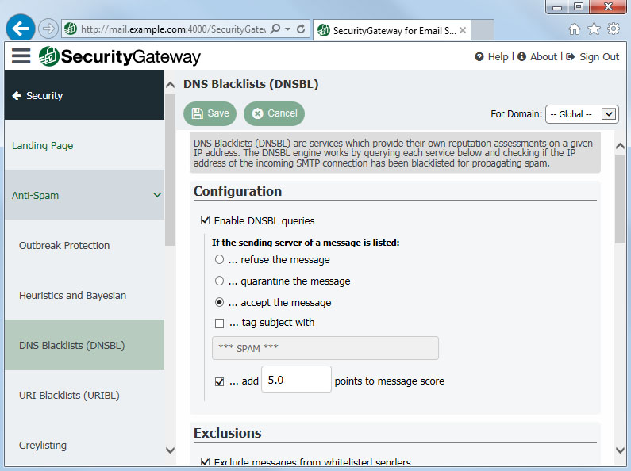Click the sidebar scroll up arrow
The image size is (631, 471).
pyautogui.click(x=170, y=85)
